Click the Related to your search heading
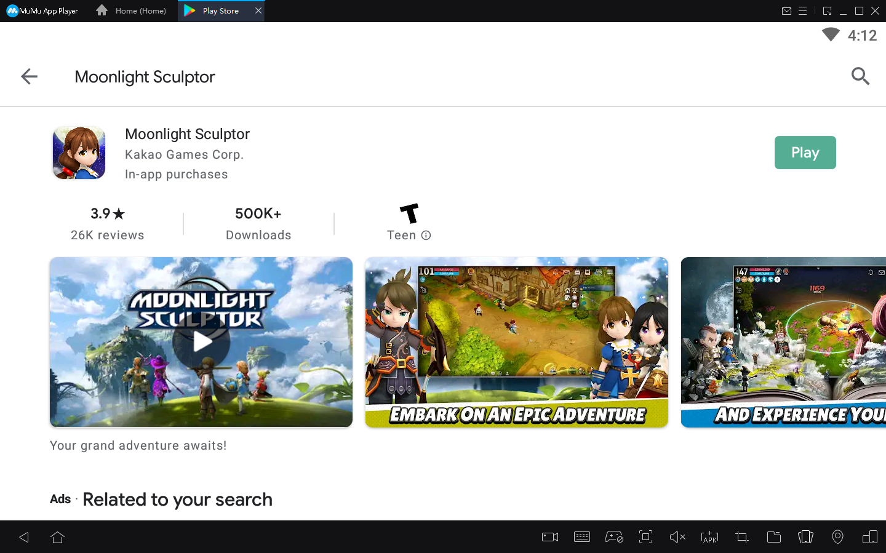Viewport: 886px width, 553px height. point(177,499)
